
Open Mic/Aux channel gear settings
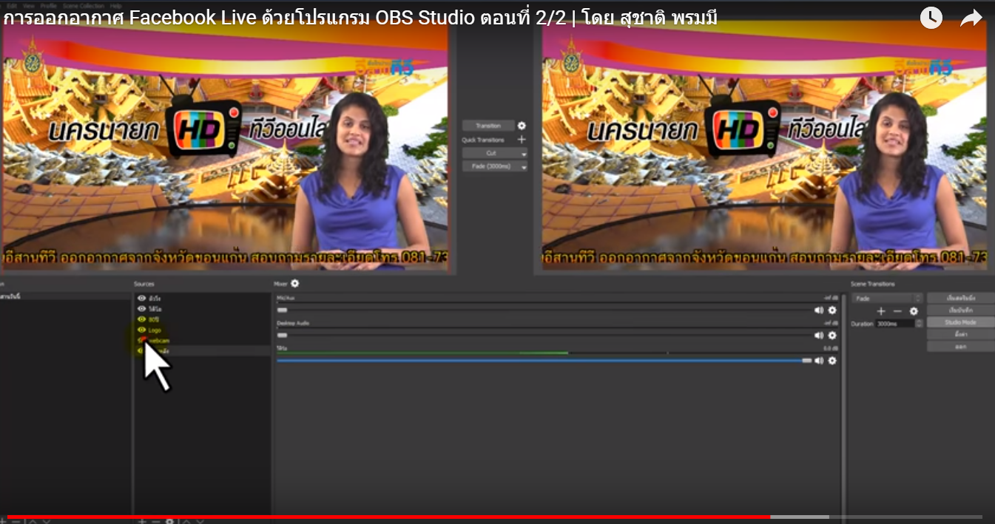click(x=832, y=310)
